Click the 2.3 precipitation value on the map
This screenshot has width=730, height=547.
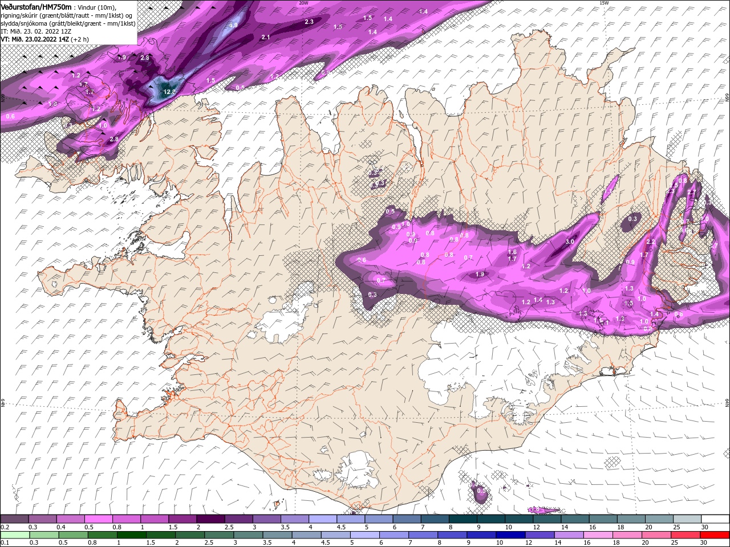coord(309,22)
